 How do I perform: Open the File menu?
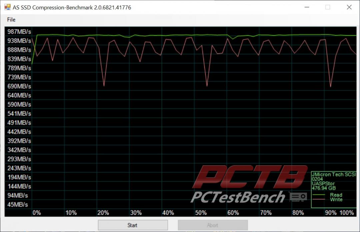[x=11, y=20]
